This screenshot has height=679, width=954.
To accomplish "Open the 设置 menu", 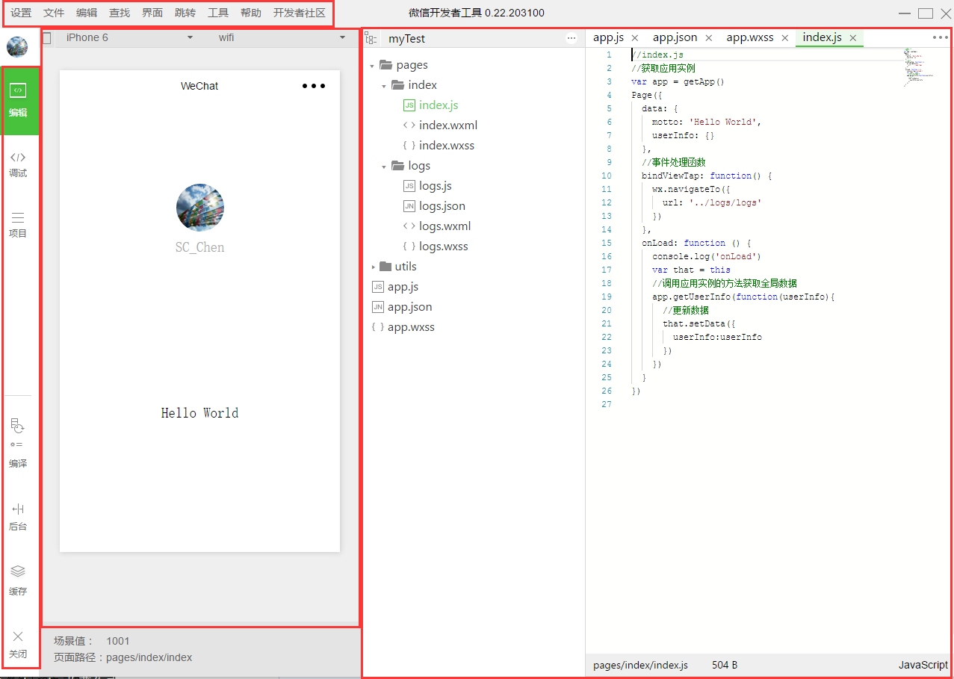I will click(21, 13).
